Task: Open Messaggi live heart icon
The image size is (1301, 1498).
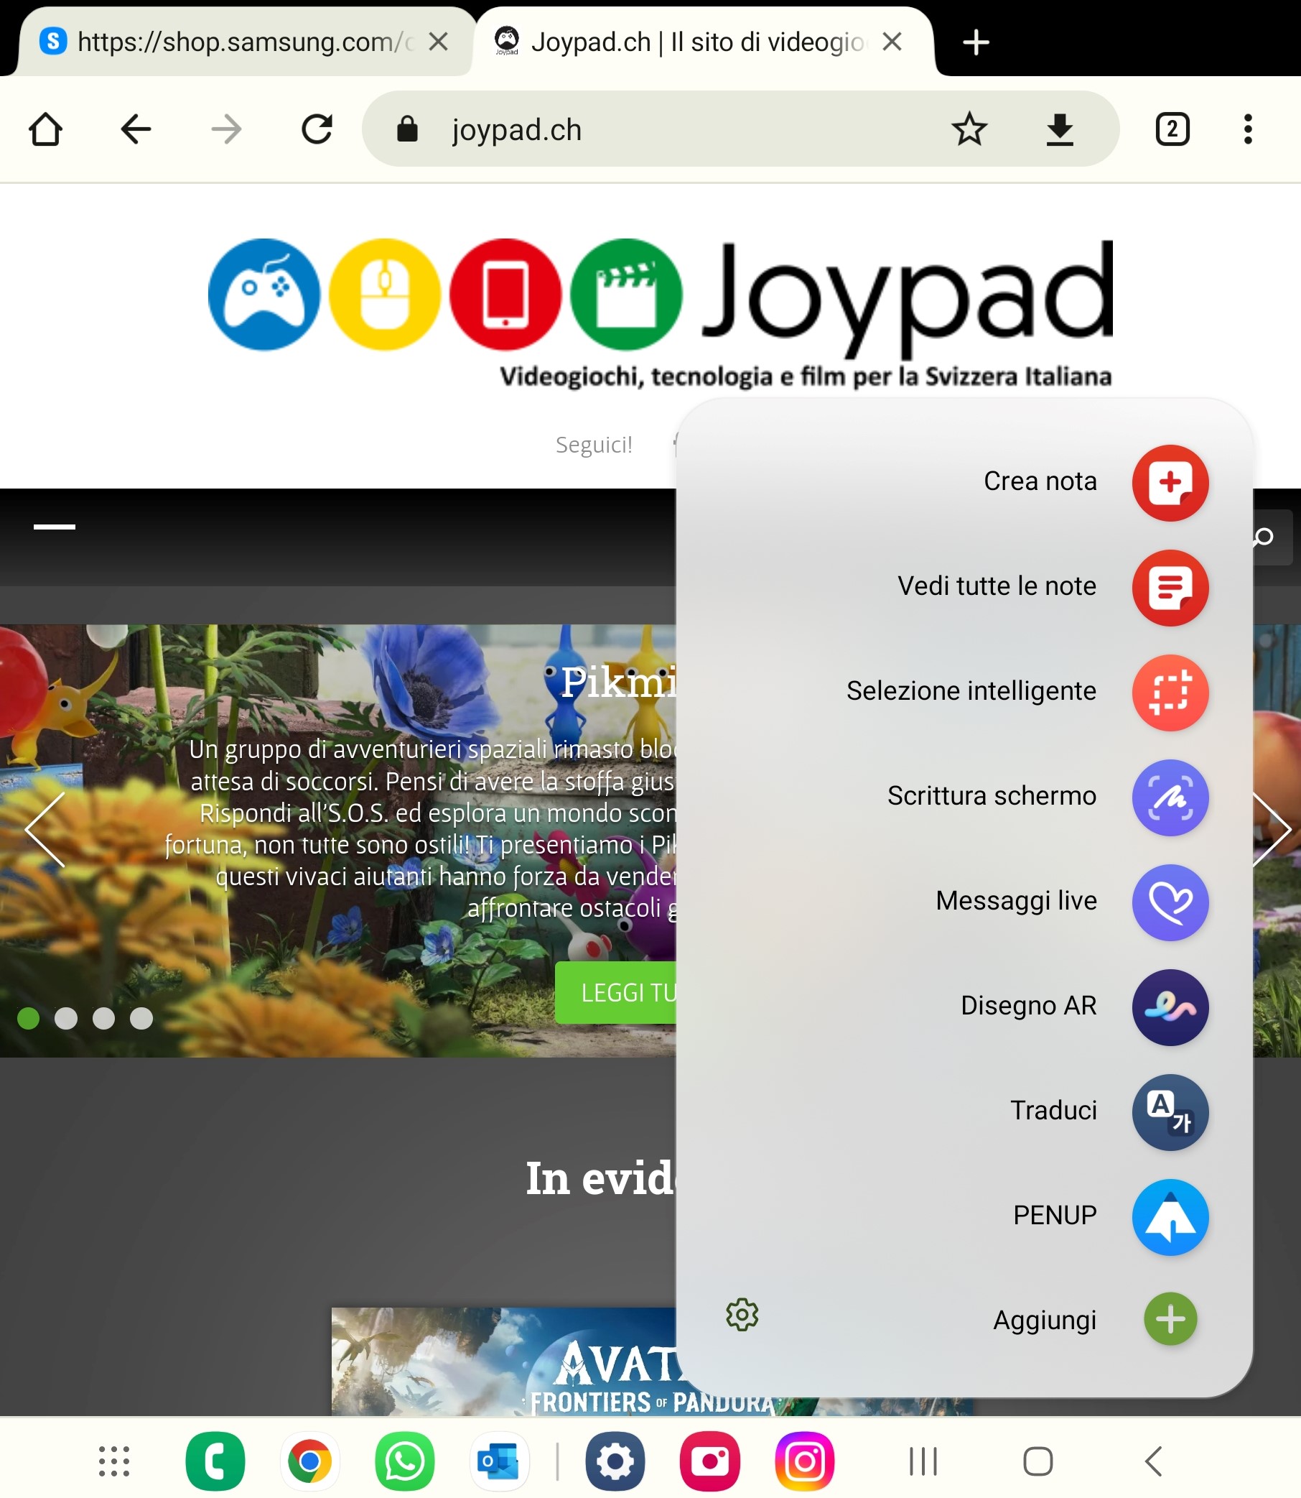Action: [1170, 902]
